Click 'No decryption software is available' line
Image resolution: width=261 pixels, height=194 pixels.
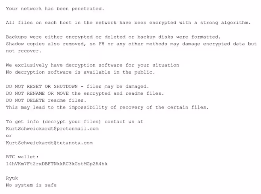81,72
